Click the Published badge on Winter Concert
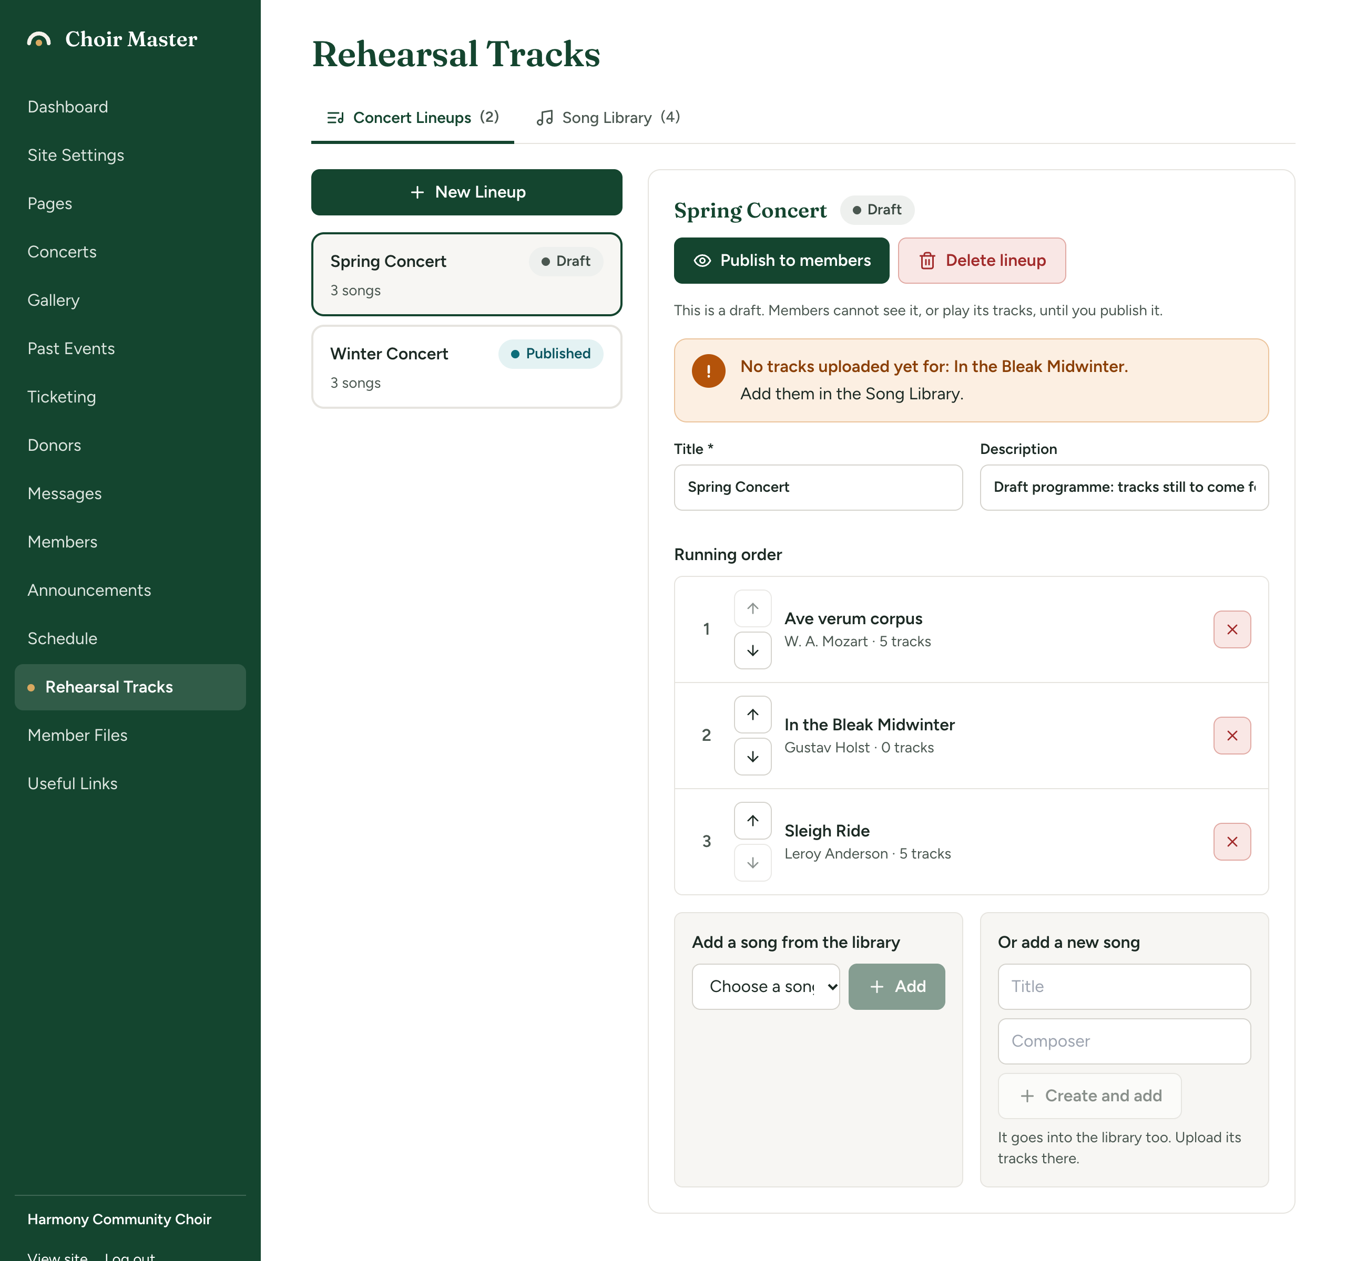The image size is (1346, 1261). point(550,354)
